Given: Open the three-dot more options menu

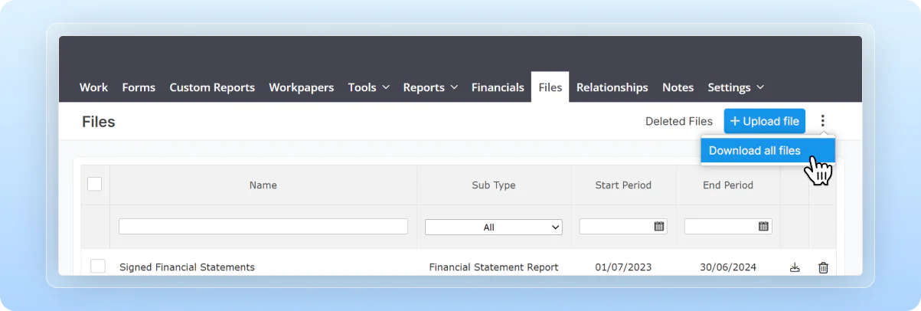Looking at the screenshot, I should pyautogui.click(x=823, y=121).
